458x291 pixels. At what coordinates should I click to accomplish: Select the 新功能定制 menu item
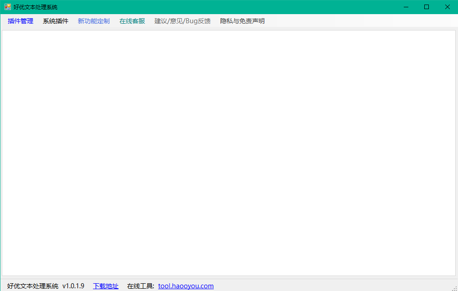tap(94, 21)
